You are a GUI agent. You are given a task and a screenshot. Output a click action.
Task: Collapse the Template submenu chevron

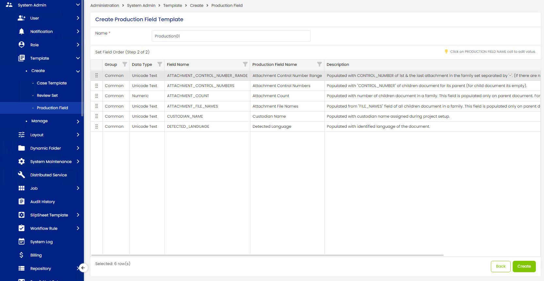pos(78,58)
